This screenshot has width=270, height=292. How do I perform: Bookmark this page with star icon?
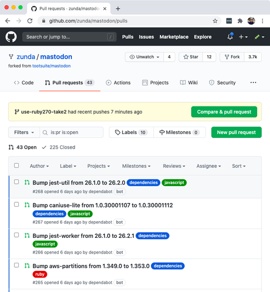215,21
